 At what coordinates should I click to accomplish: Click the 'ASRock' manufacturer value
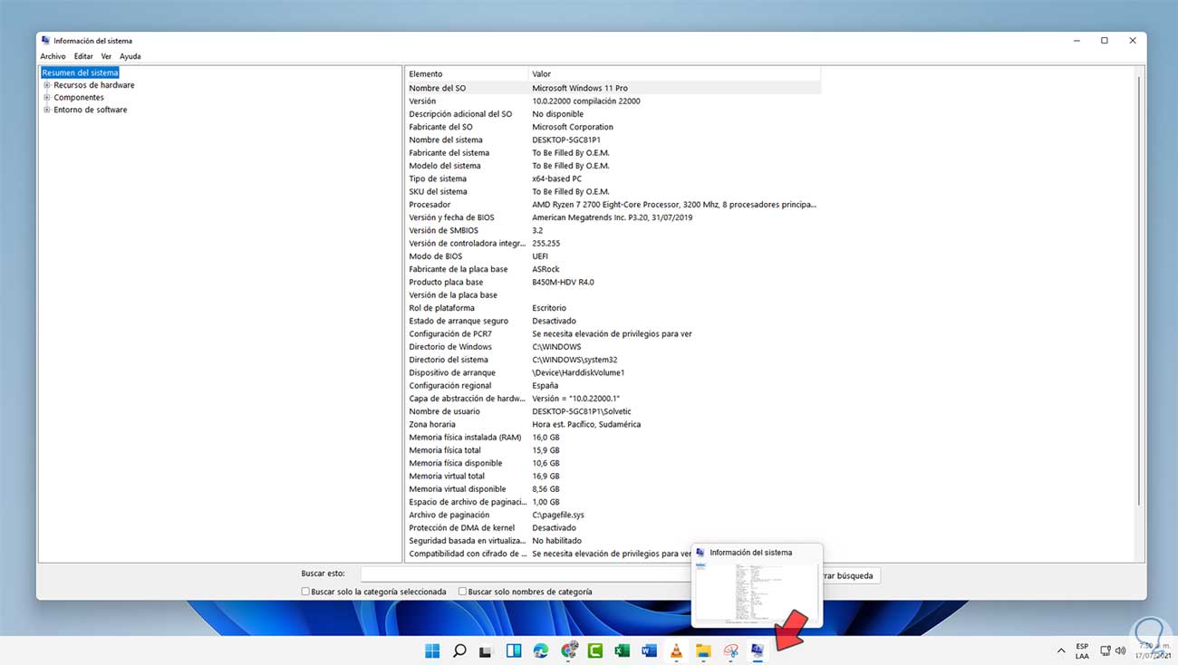point(546,269)
